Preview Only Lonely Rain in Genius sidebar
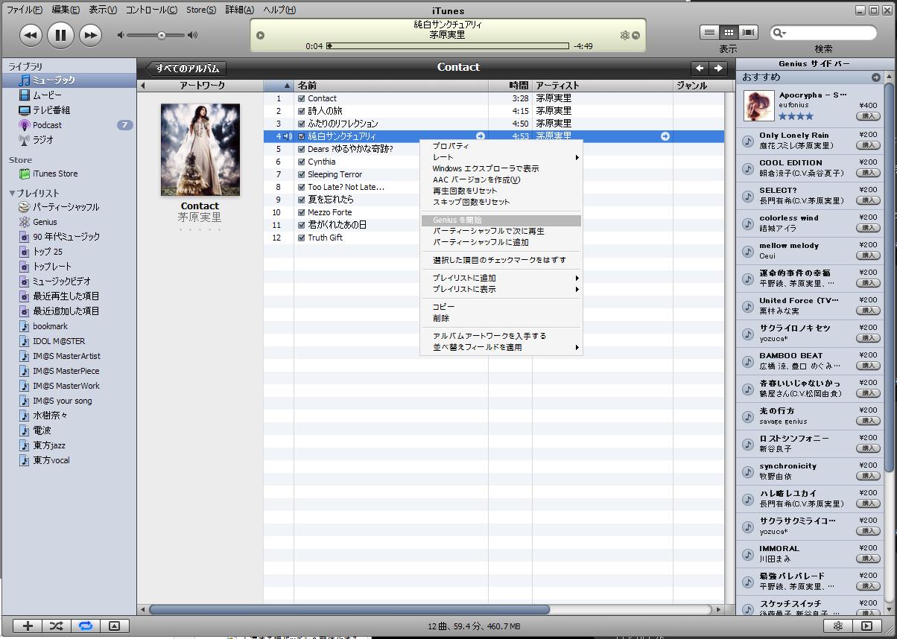The image size is (897, 639). (747, 141)
